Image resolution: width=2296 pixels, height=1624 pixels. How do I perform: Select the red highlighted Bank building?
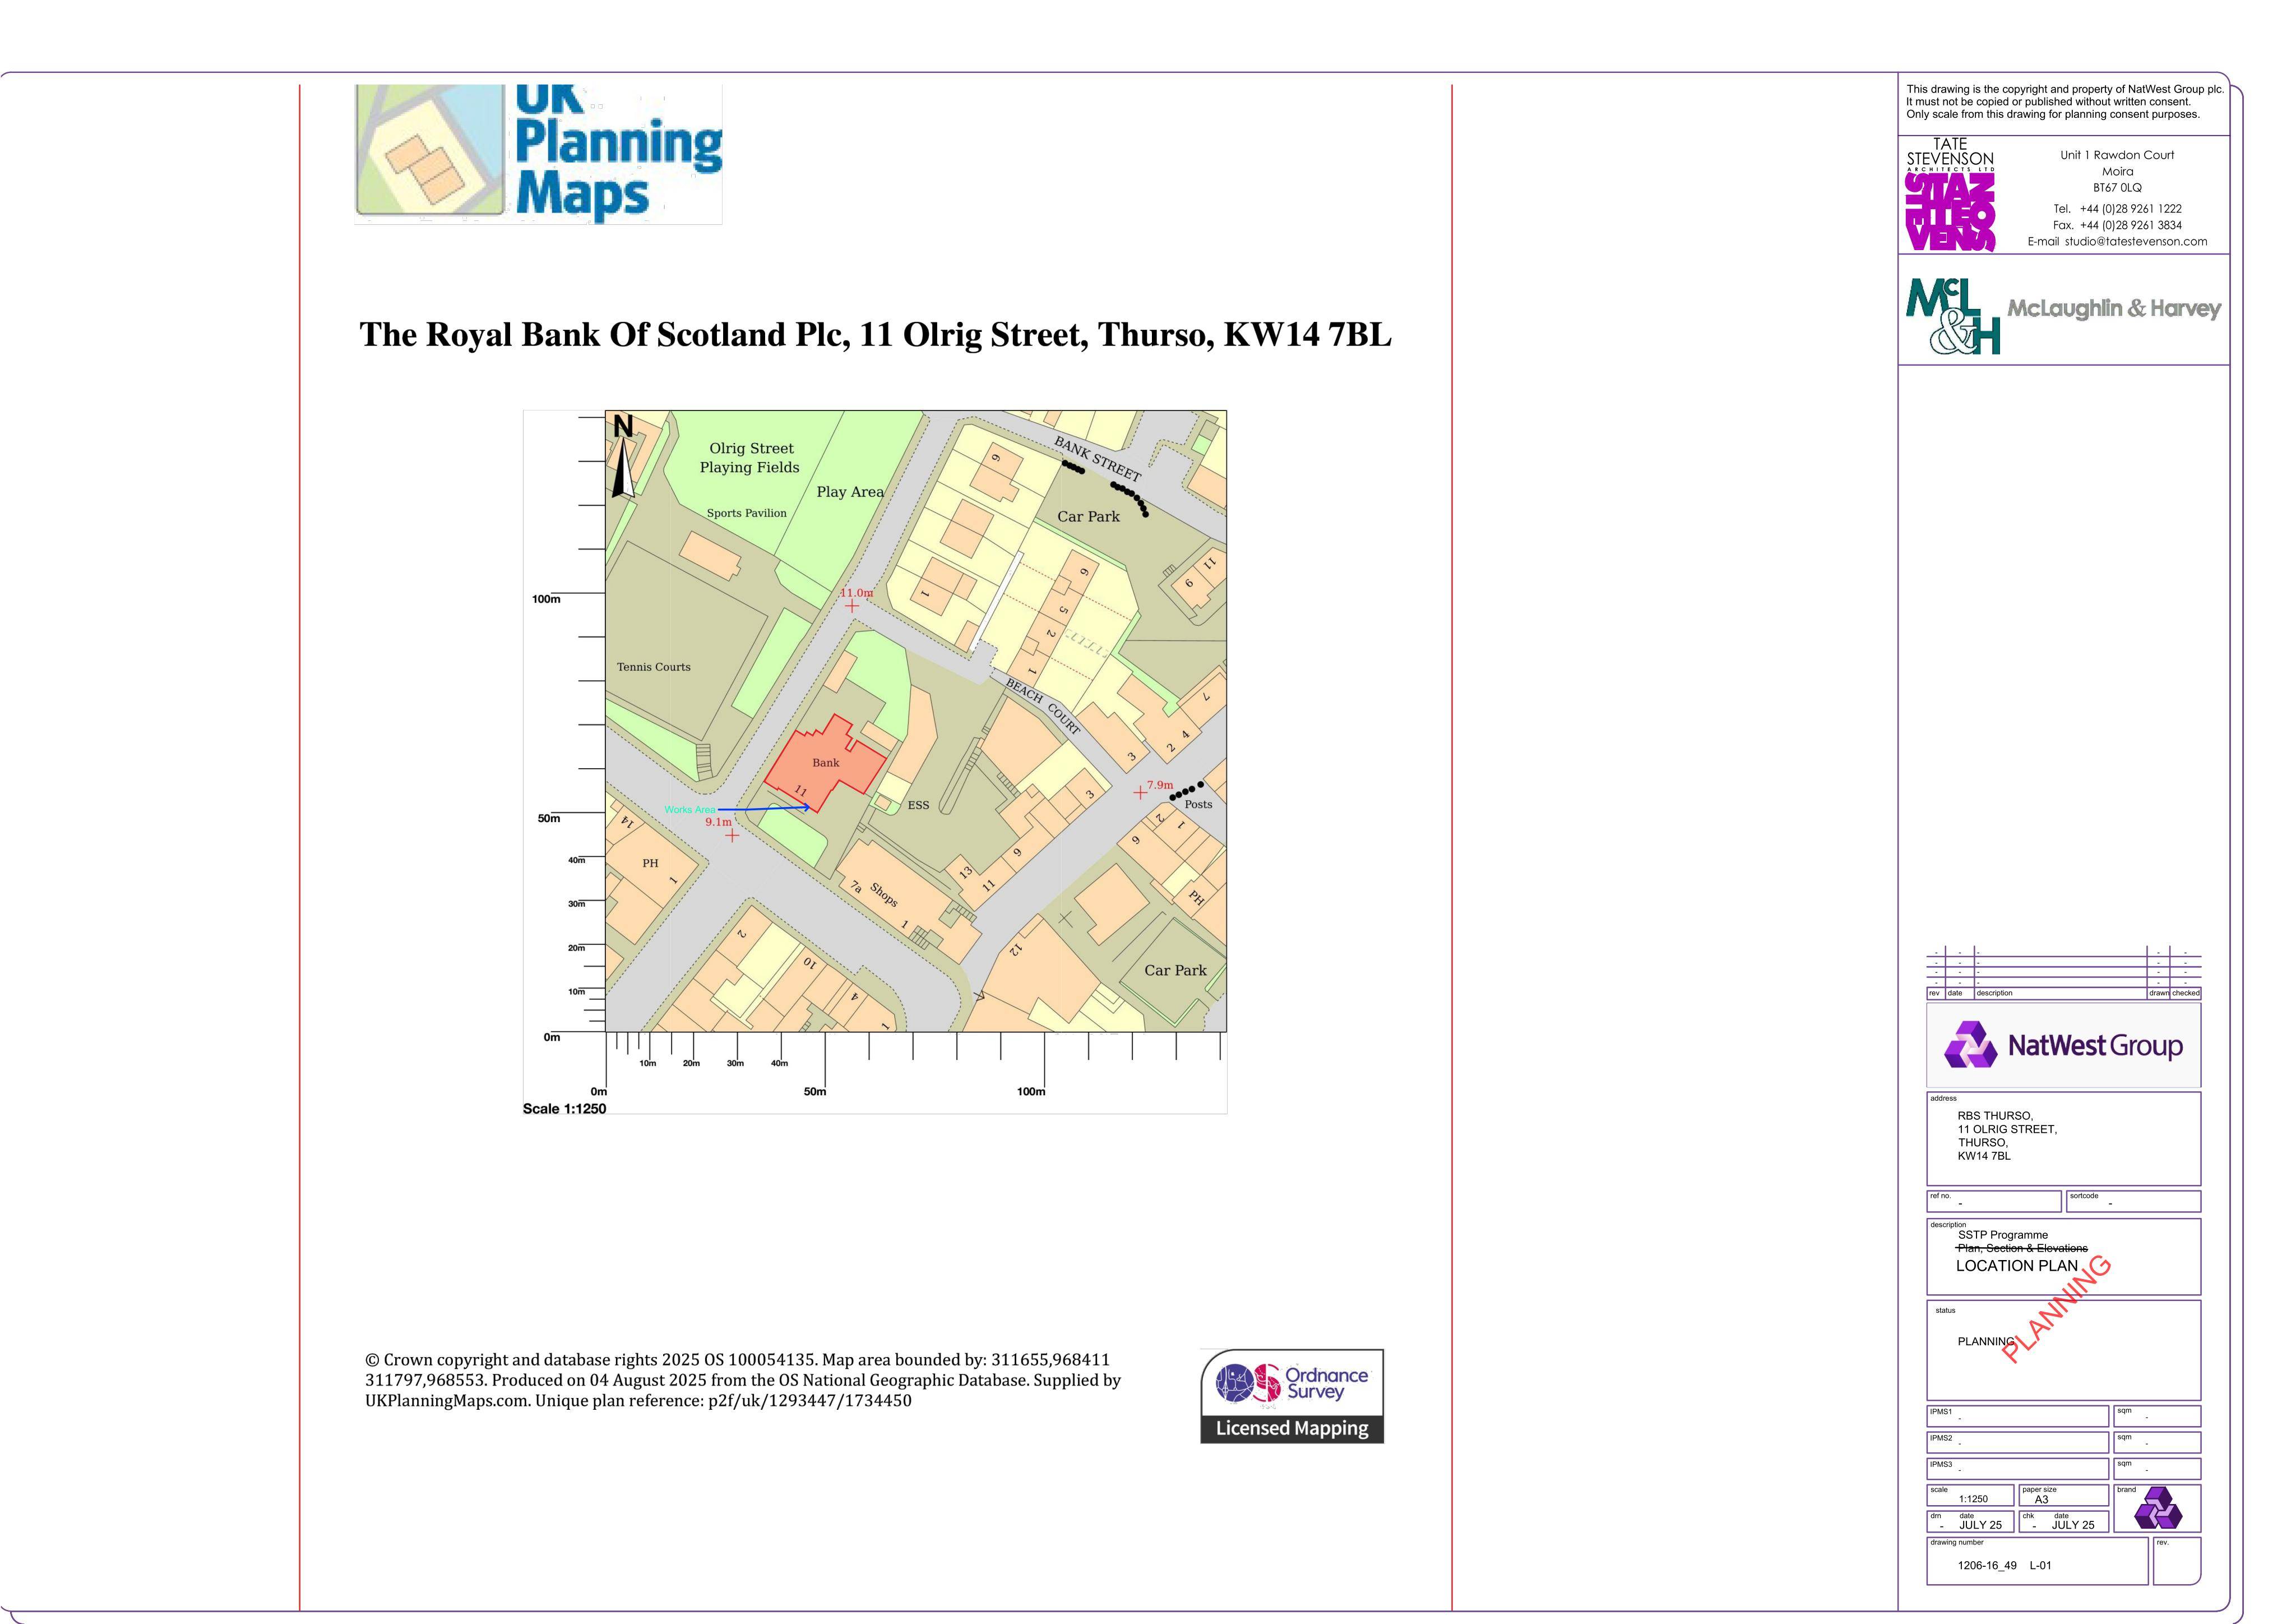pos(826,763)
